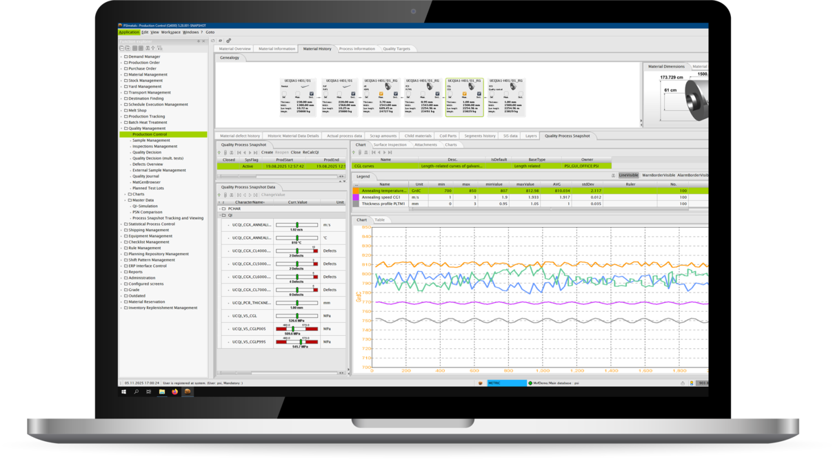Collapse the Quality Management tree node
The image size is (833, 459).
pyautogui.click(x=123, y=128)
